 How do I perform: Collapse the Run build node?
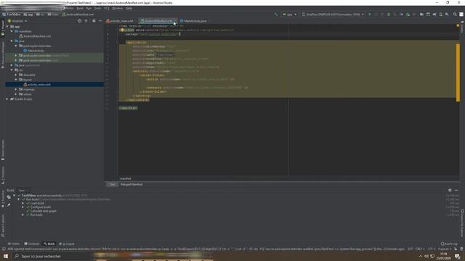(x=19, y=199)
